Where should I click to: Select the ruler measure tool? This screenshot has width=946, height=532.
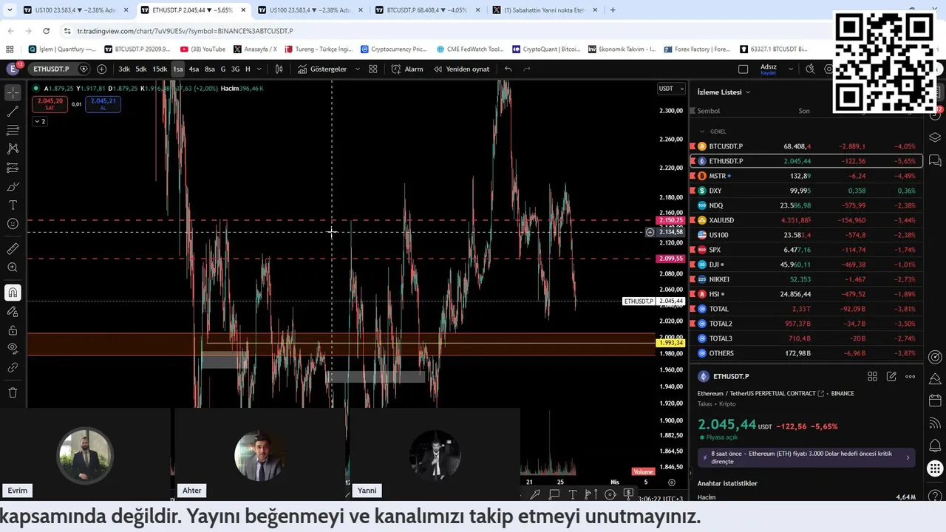click(x=13, y=249)
